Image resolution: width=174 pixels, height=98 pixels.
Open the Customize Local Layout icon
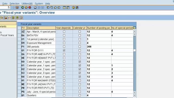(x=77, y=8)
